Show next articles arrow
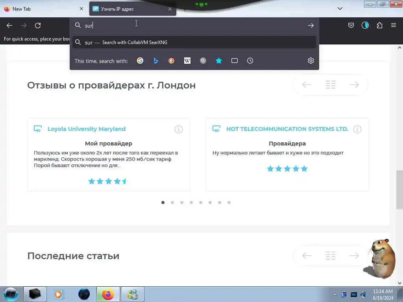Image resolution: width=403 pixels, height=302 pixels. point(354,256)
